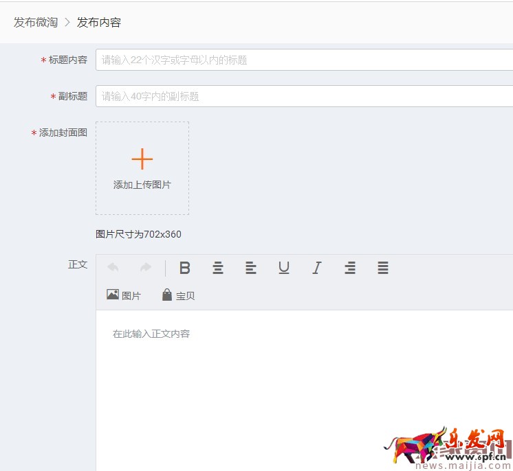This screenshot has width=513, height=471.
Task: Justify the body text
Action: [x=383, y=268]
